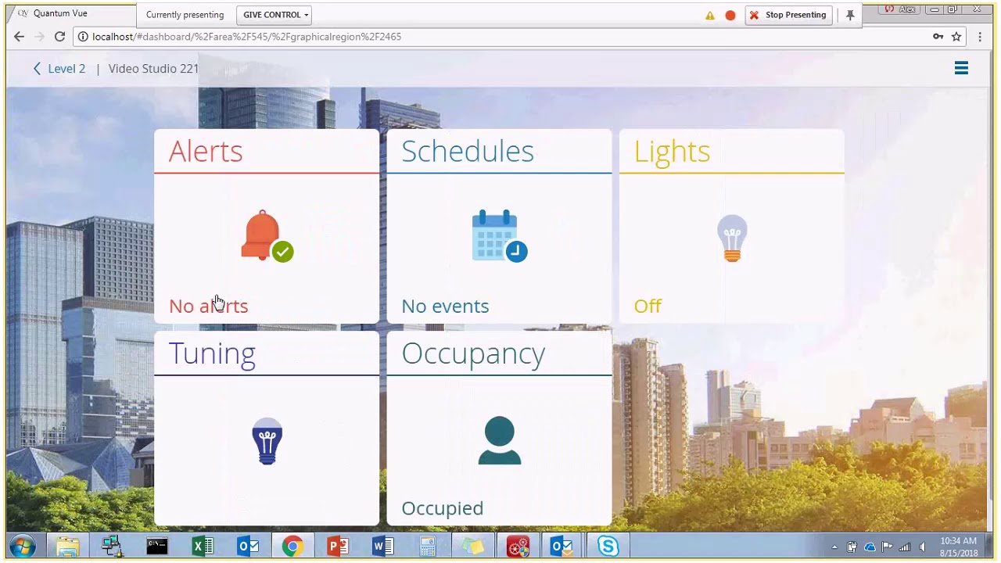Screen dimensions: 1001x563
Task: Pin the presenting toolbar
Action: coord(850,15)
